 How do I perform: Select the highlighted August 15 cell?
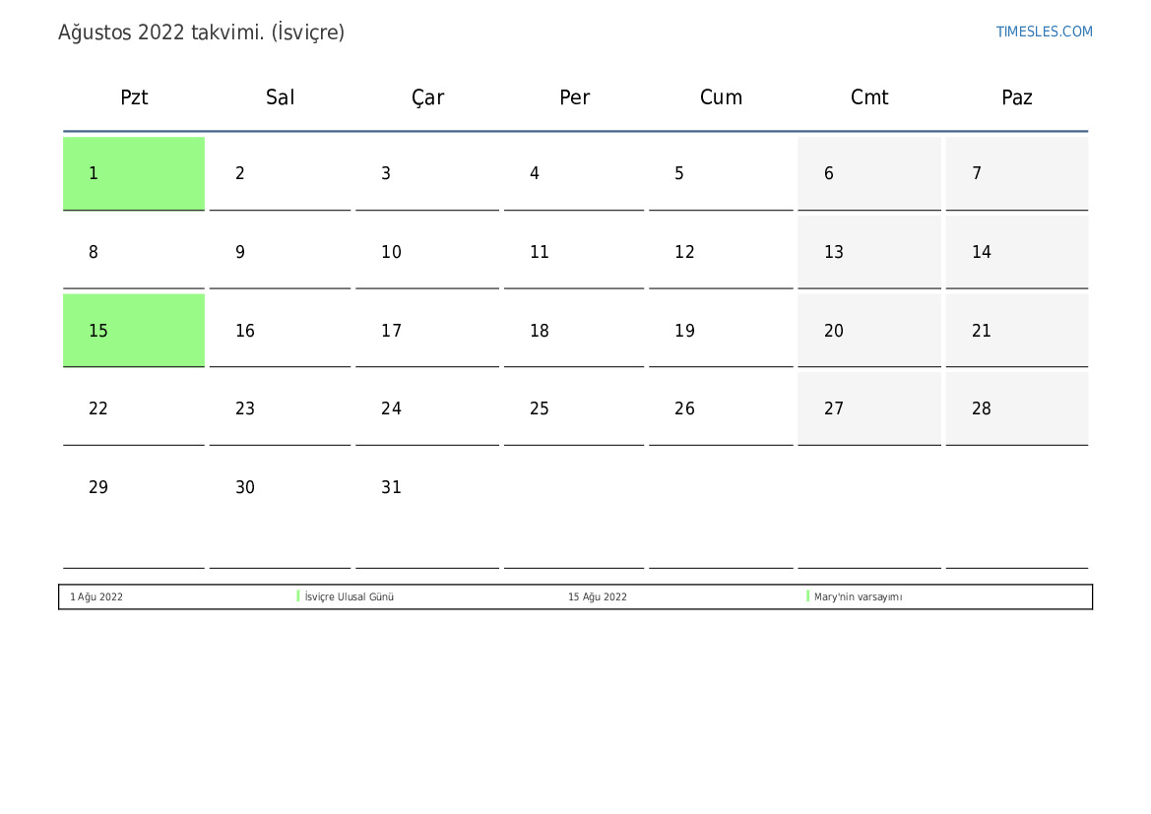tap(134, 331)
